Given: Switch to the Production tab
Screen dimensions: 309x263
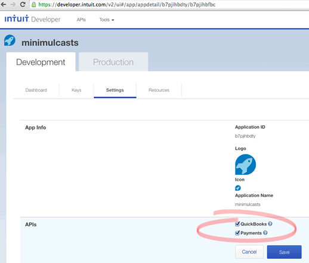Looking at the screenshot, I should point(113,62).
